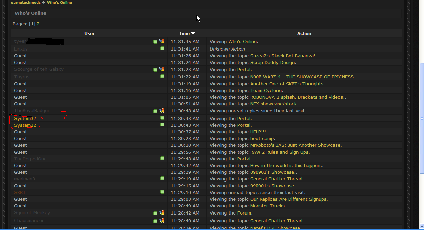
Task: Click MSN butterfly icon in TheRoyalBadger row
Action: (x=162, y=111)
